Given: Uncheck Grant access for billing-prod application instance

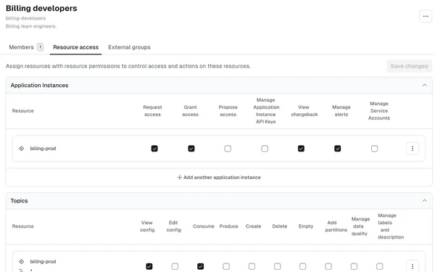Looking at the screenshot, I should (x=191, y=149).
